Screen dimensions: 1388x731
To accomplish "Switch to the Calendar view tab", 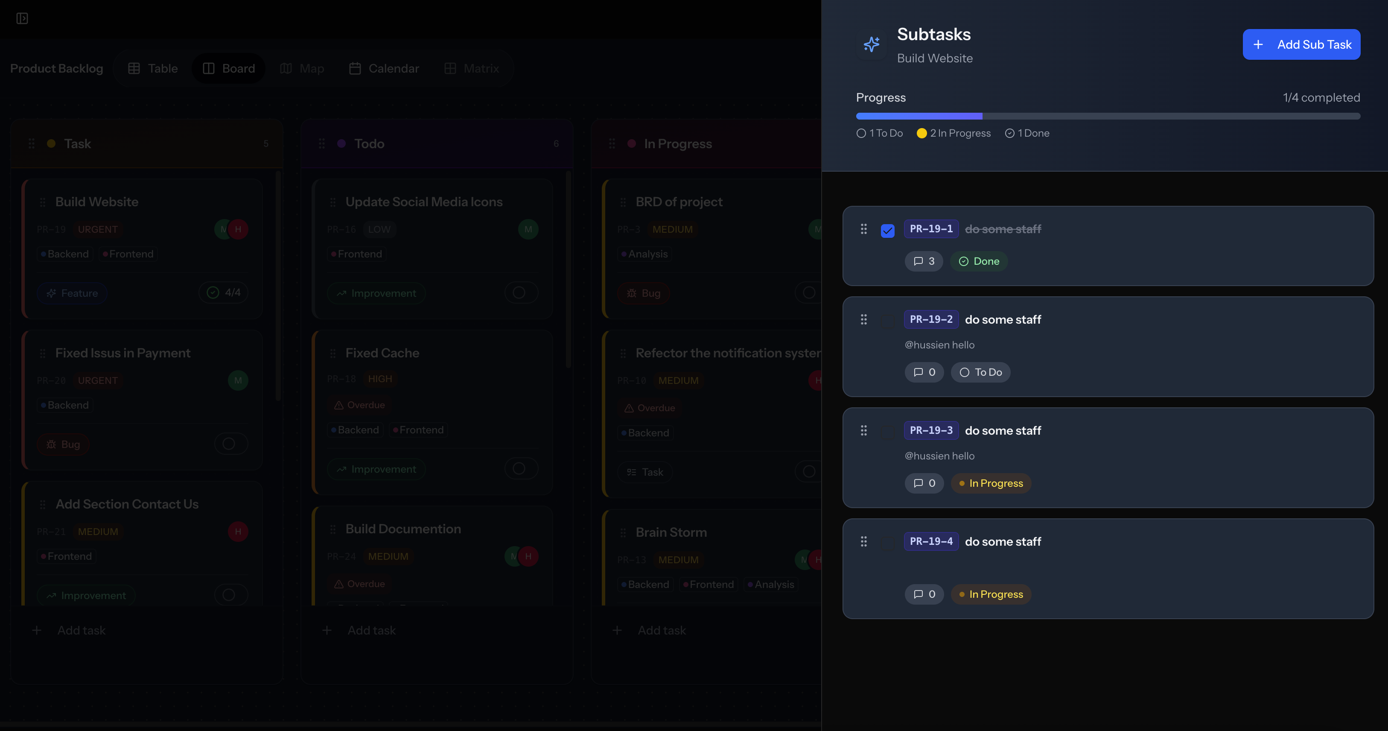I will click(x=384, y=68).
